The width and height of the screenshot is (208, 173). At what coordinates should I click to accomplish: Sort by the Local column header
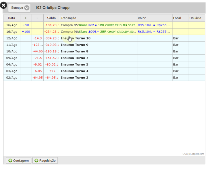[x=180, y=18]
